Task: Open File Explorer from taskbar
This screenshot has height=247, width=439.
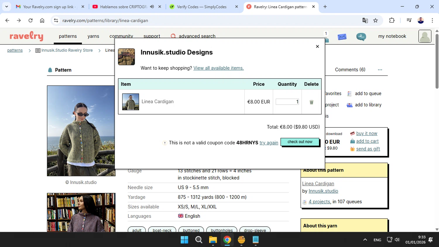Action: click(x=213, y=240)
